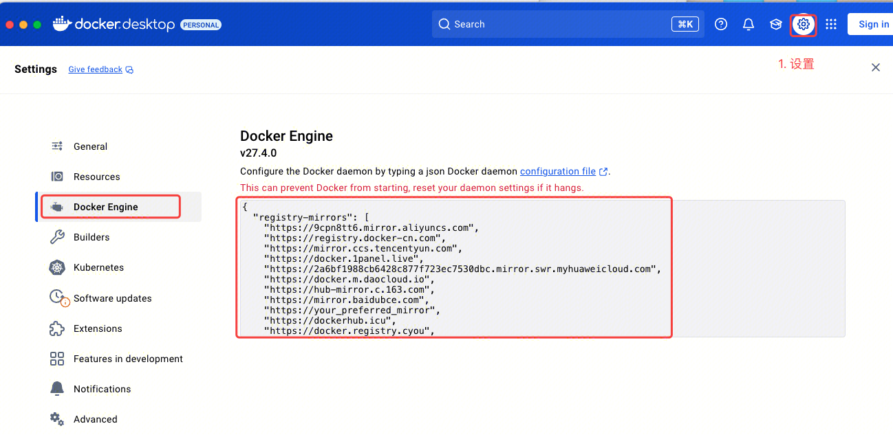Click the ⌘K shortcut badge
The width and height of the screenshot is (893, 437).
point(685,24)
